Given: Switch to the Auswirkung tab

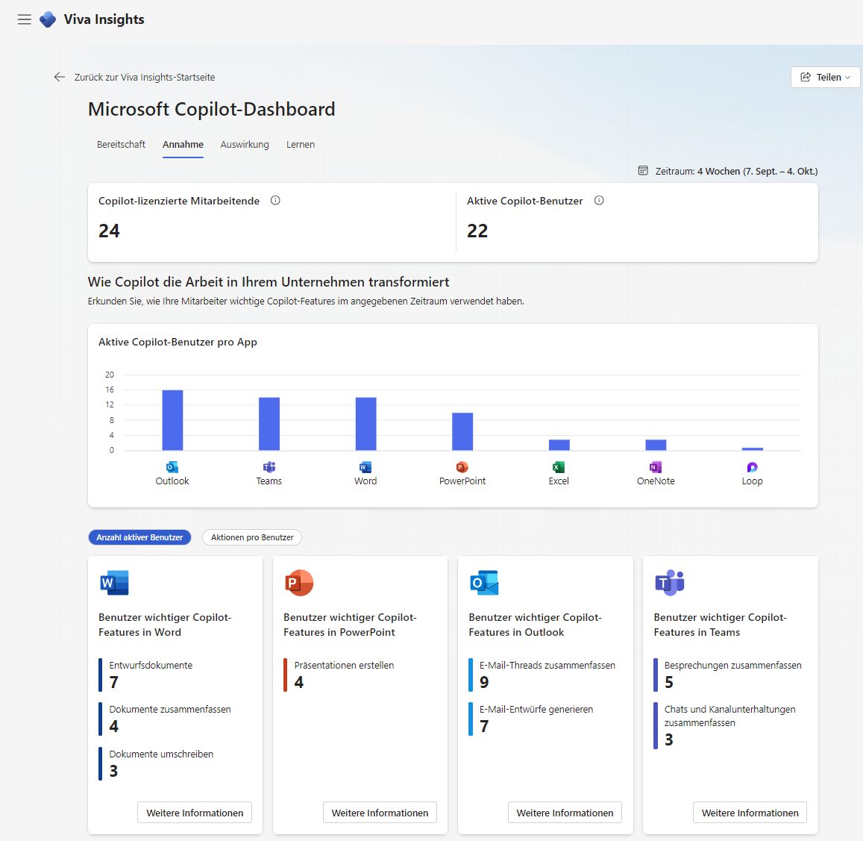Looking at the screenshot, I should (x=245, y=144).
